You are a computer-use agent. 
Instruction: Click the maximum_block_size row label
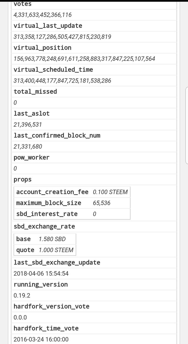click(x=49, y=203)
